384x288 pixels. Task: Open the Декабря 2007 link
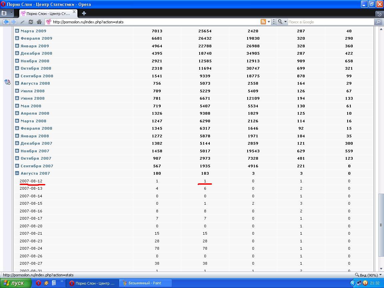36,143
